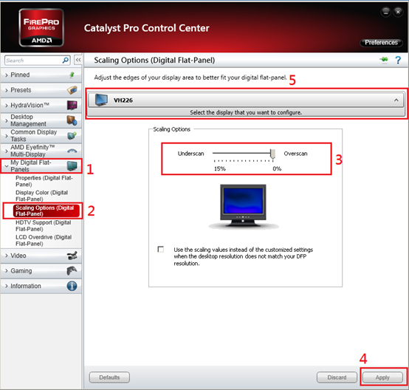Image resolution: width=409 pixels, height=390 pixels.
Task: Expand the Desktop Management section
Action: 41,120
